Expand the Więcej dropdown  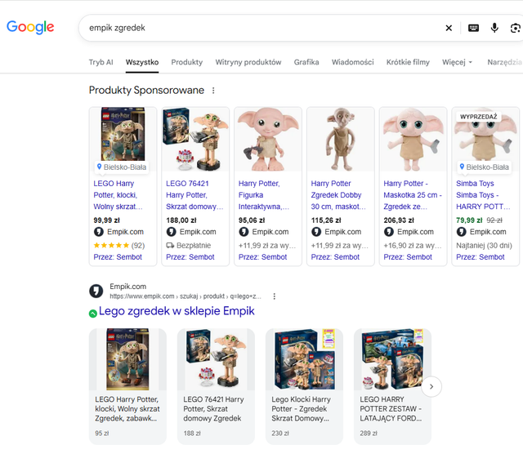pyautogui.click(x=457, y=62)
